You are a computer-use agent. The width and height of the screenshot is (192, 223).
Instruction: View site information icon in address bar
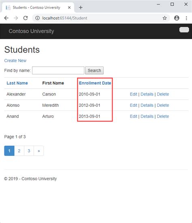pyautogui.click(x=37, y=18)
